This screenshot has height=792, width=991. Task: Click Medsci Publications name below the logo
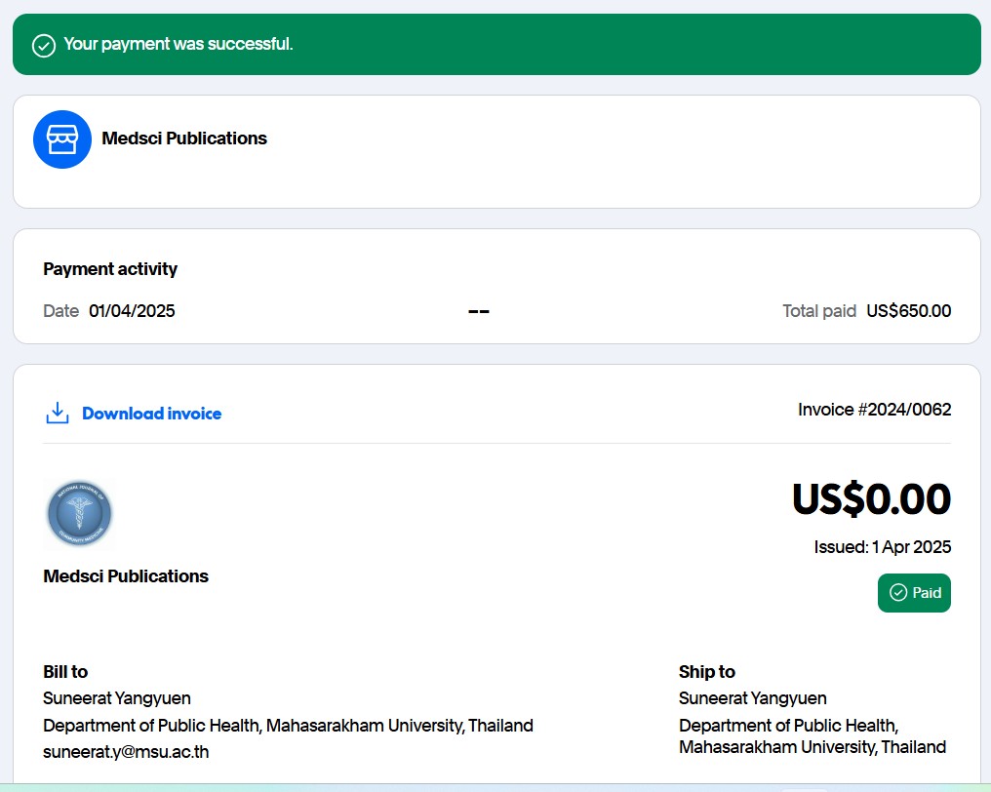[126, 576]
